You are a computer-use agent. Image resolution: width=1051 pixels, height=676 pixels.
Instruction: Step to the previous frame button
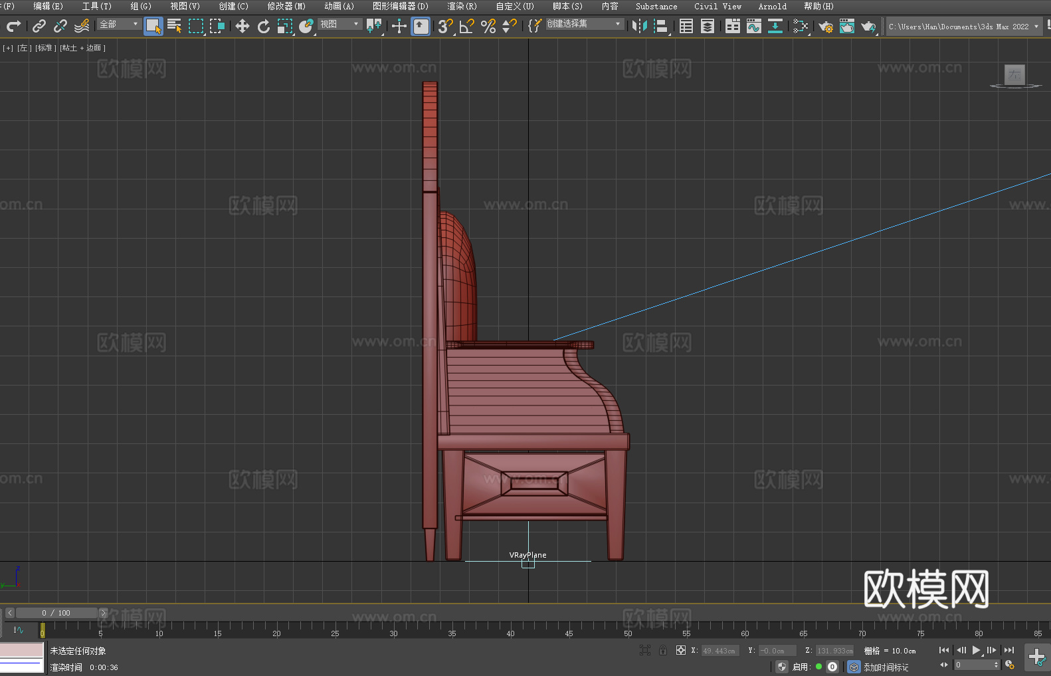[961, 650]
